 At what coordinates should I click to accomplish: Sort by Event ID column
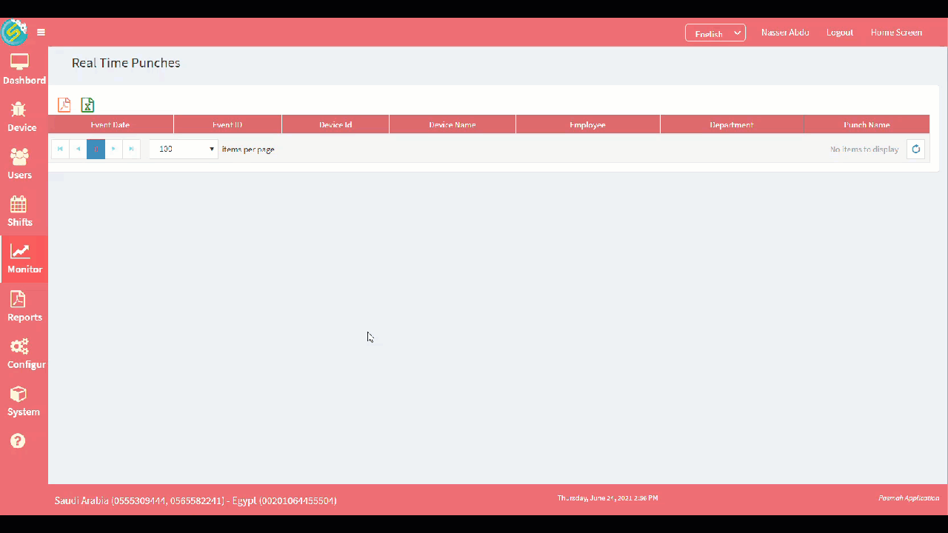(x=227, y=124)
